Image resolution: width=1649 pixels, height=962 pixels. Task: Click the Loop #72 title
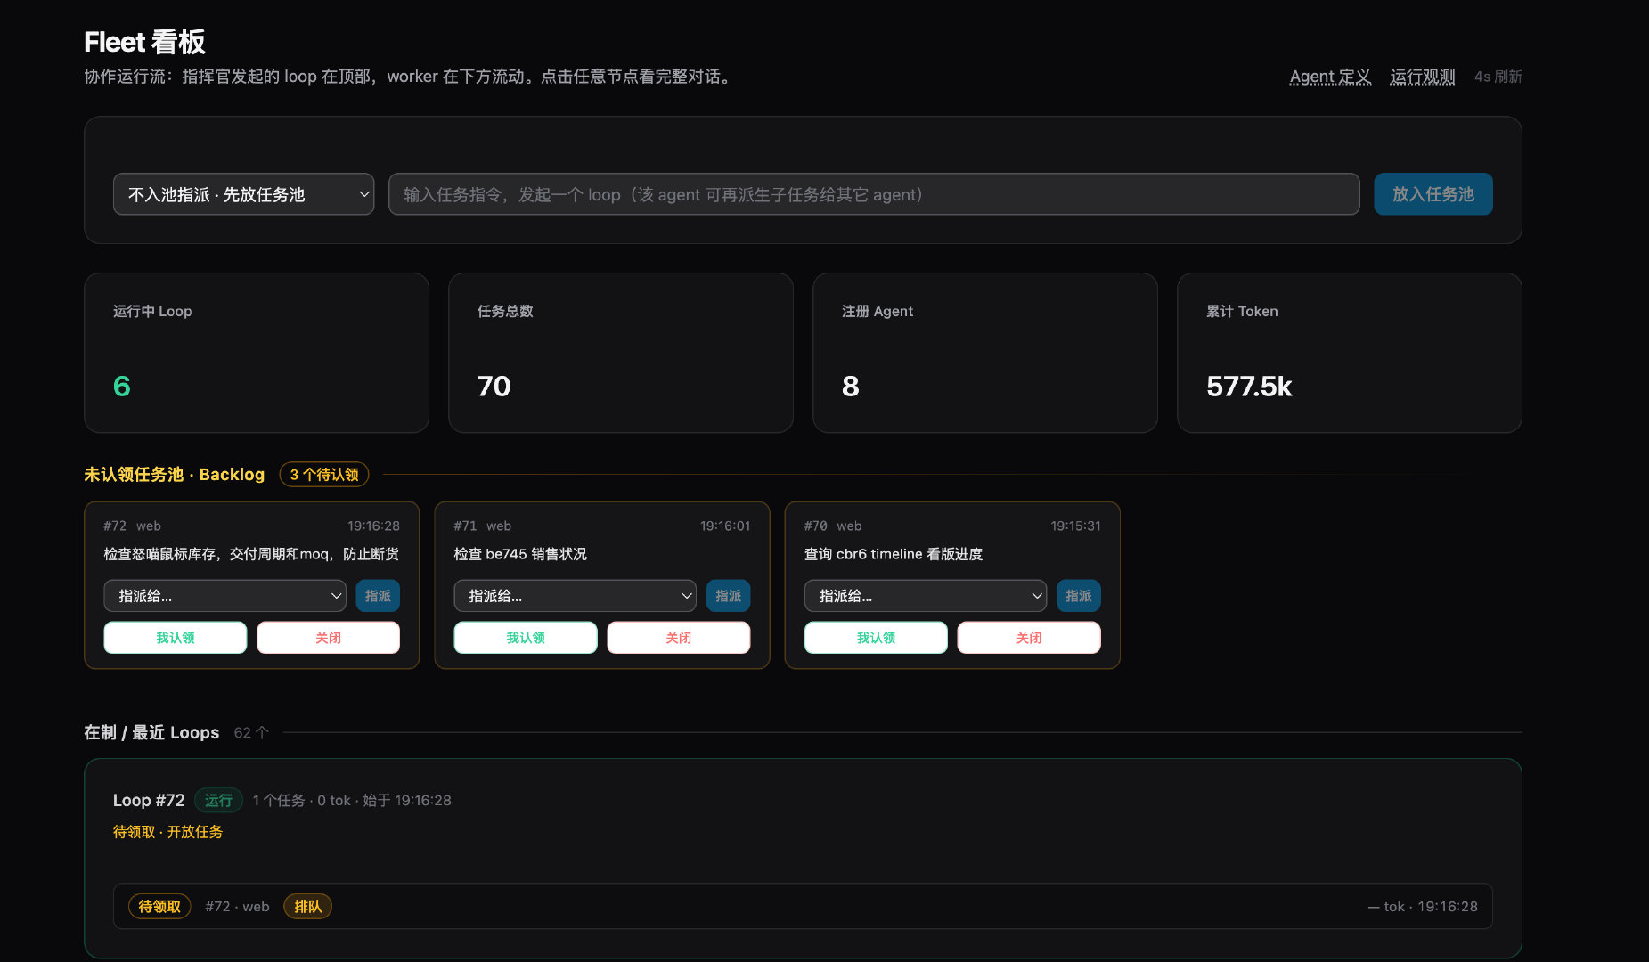pos(149,800)
